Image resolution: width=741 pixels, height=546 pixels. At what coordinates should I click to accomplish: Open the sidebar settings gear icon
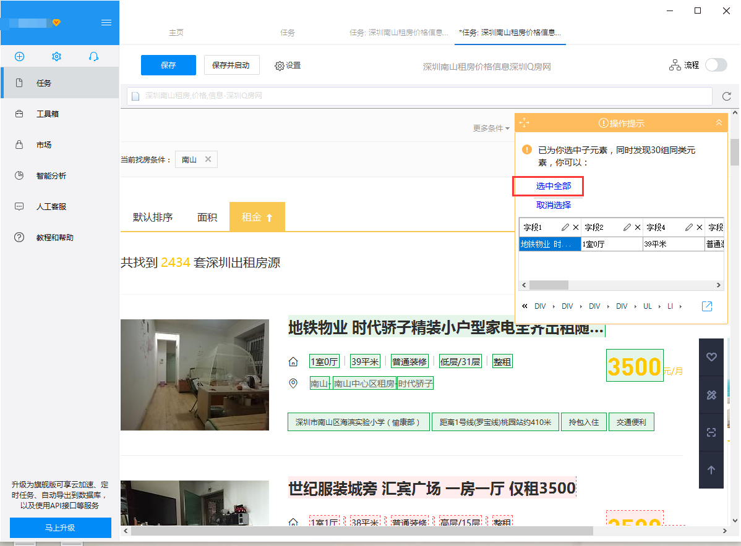56,57
